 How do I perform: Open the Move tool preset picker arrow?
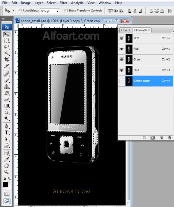click(x=13, y=11)
